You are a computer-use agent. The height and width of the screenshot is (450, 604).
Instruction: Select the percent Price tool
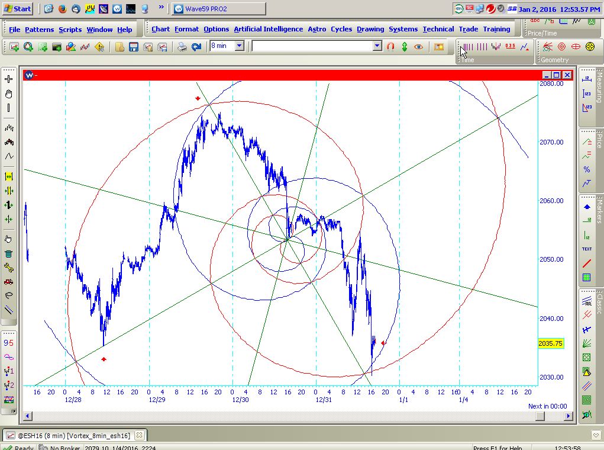[x=587, y=170]
